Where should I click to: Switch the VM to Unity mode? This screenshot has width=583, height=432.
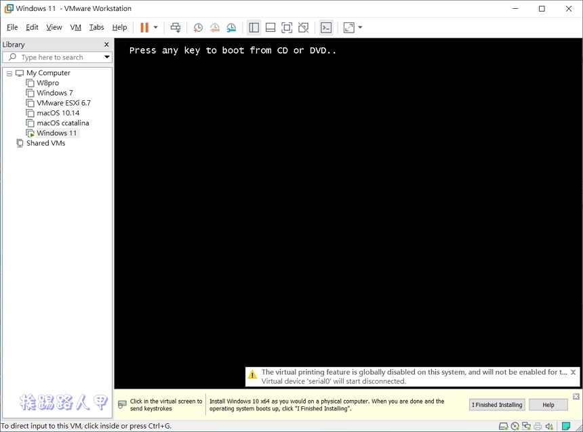click(x=303, y=27)
